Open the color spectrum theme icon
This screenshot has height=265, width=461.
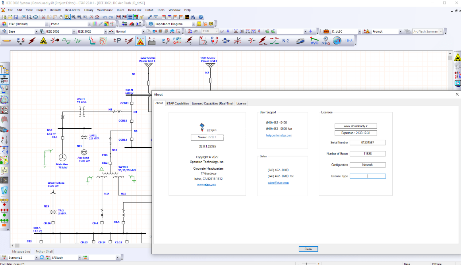tap(95, 24)
